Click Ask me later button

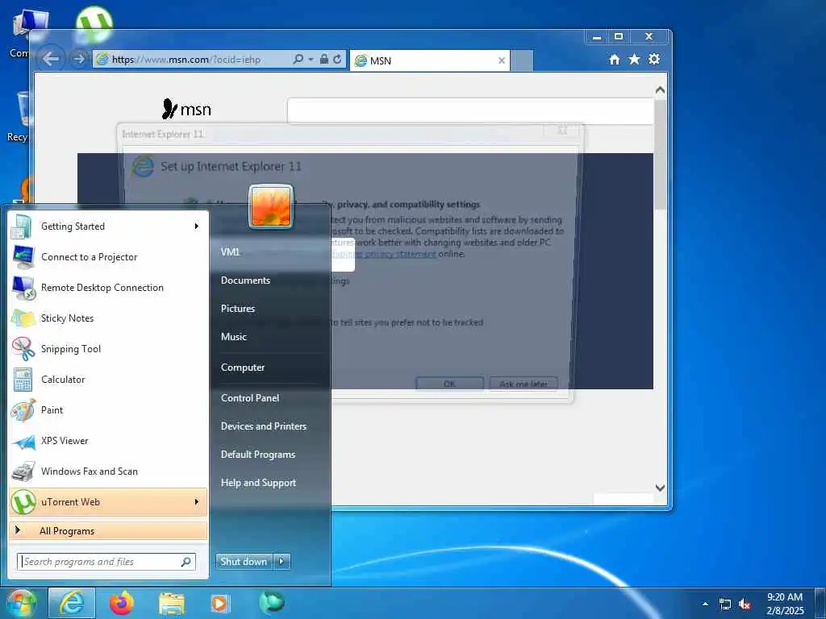523,384
